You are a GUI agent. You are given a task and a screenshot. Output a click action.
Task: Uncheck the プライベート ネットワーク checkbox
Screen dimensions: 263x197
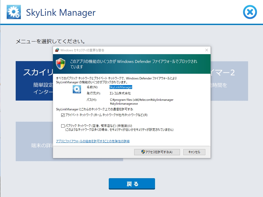click(x=63, y=115)
